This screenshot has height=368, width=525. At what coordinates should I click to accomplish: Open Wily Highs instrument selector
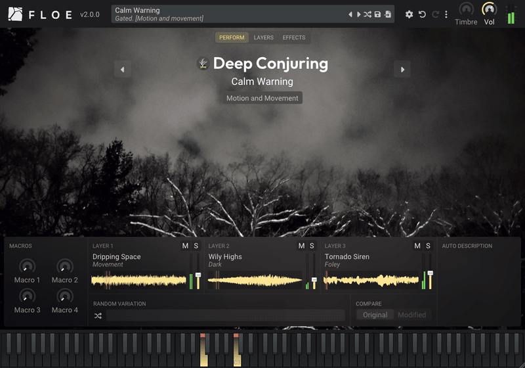click(225, 256)
